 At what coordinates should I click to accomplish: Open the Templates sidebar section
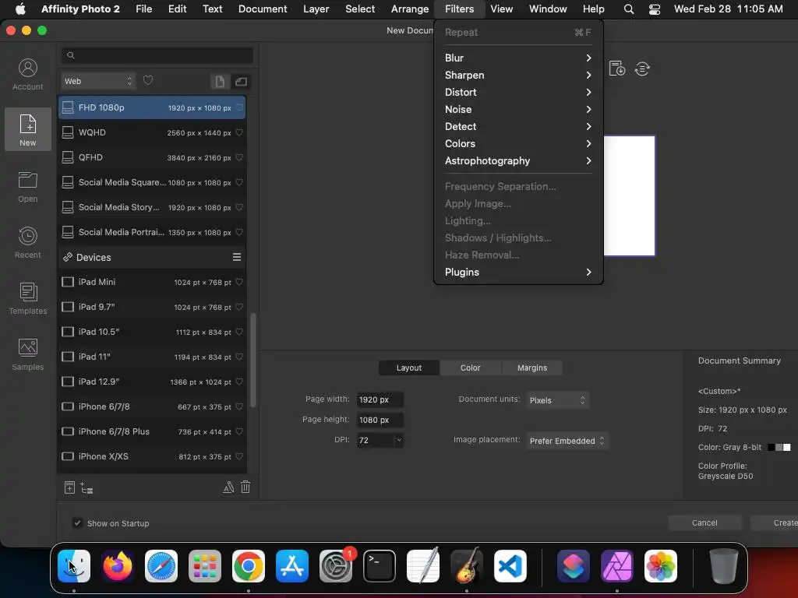27,298
